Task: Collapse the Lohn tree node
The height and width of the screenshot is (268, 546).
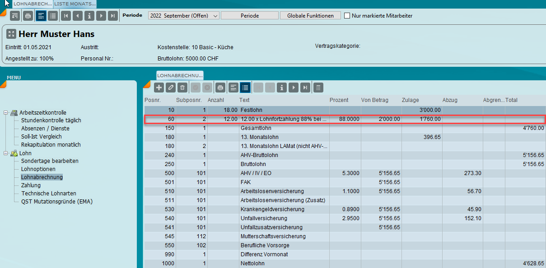Action: [6, 153]
